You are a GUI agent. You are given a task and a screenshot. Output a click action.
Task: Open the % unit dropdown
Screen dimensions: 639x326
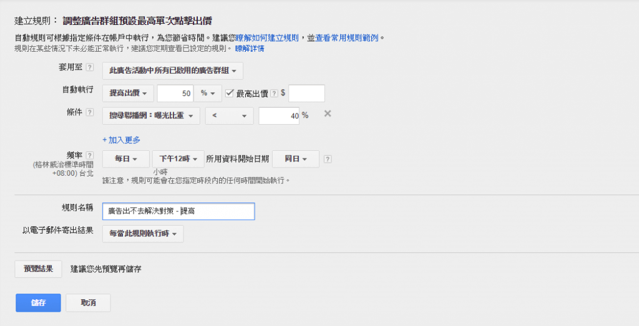coord(208,93)
